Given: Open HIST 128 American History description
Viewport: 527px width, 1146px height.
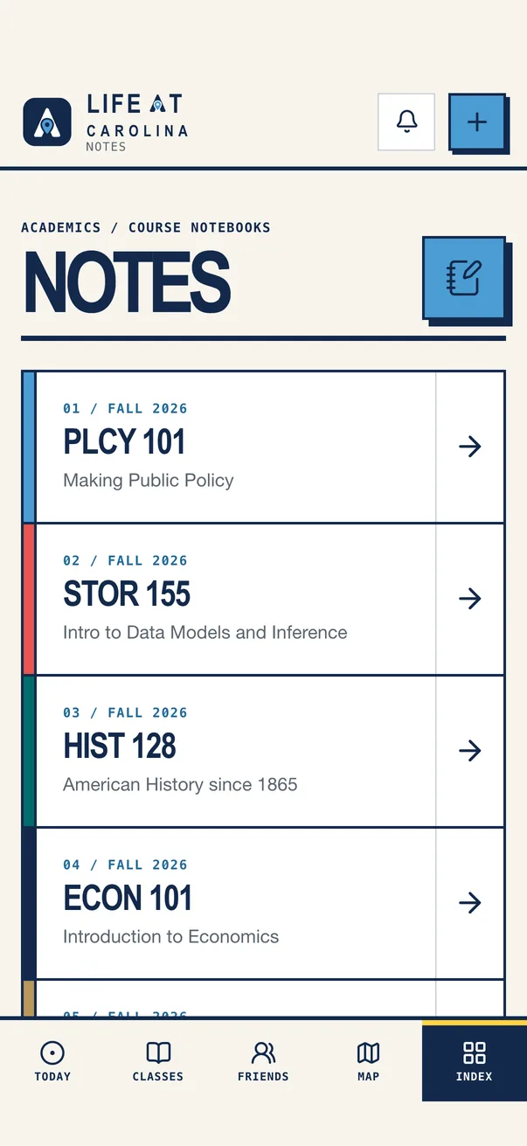Looking at the screenshot, I should pos(180,784).
